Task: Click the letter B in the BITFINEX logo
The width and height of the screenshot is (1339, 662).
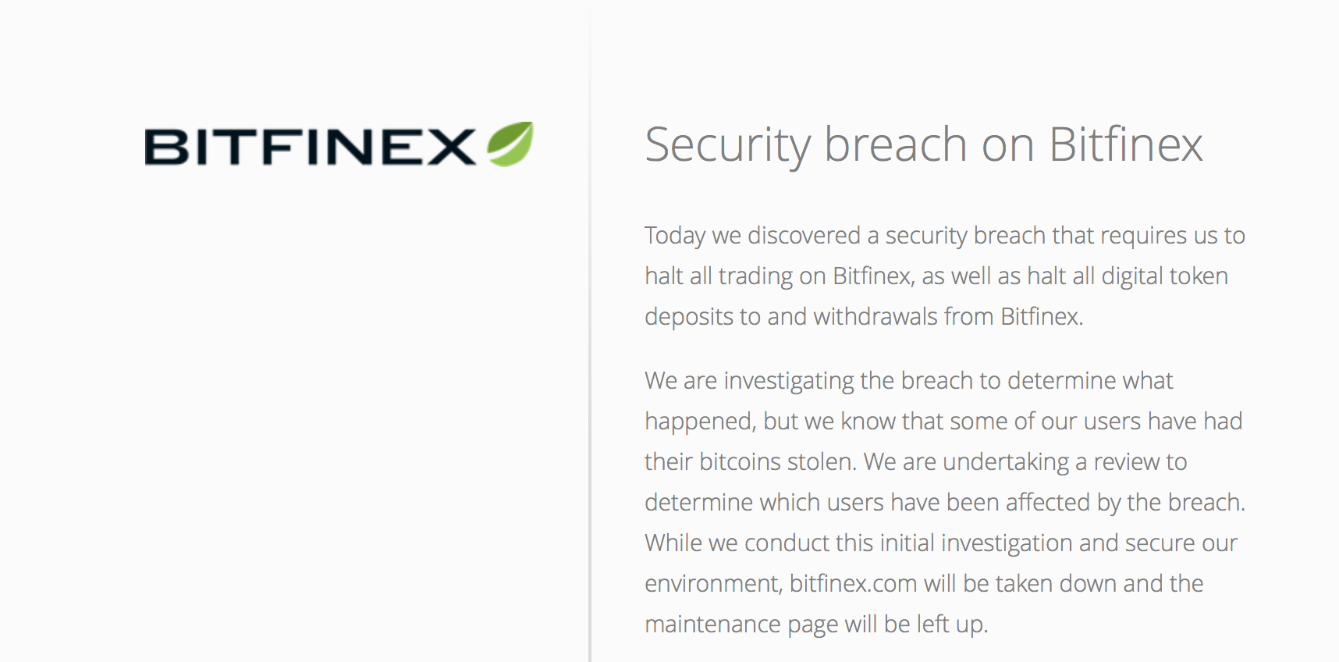Action: tap(166, 147)
